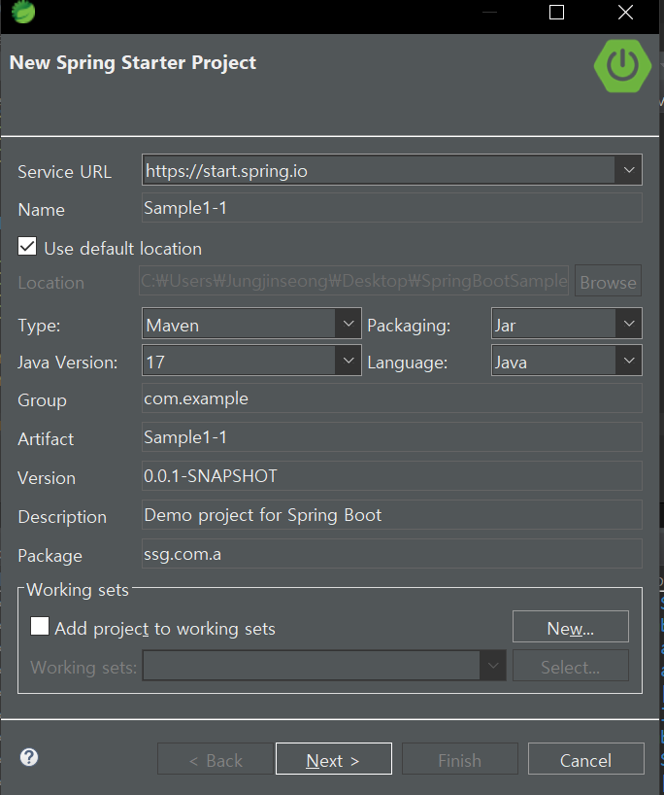Maximize the New Spring Starter Project dialog
The image size is (664, 795).
[556, 13]
